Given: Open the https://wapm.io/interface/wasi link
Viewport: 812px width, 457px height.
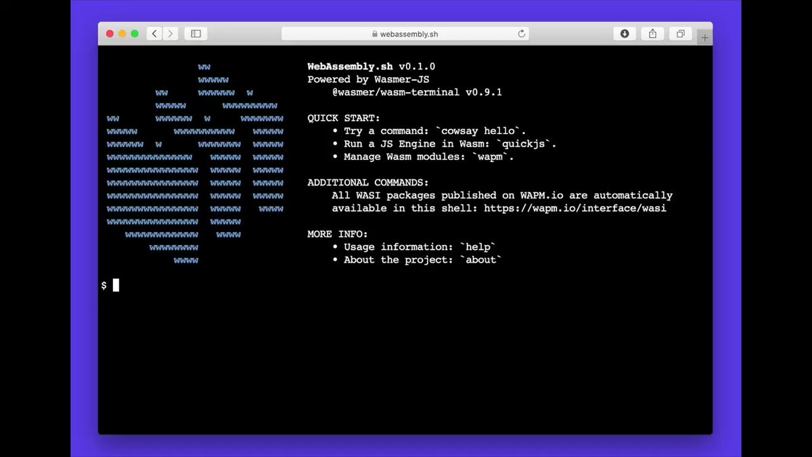Looking at the screenshot, I should tap(575, 208).
